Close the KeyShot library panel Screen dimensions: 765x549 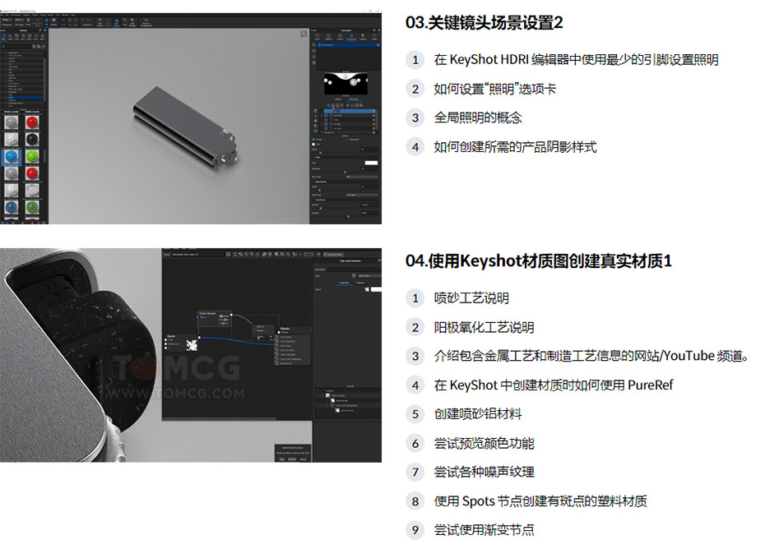click(x=45, y=30)
